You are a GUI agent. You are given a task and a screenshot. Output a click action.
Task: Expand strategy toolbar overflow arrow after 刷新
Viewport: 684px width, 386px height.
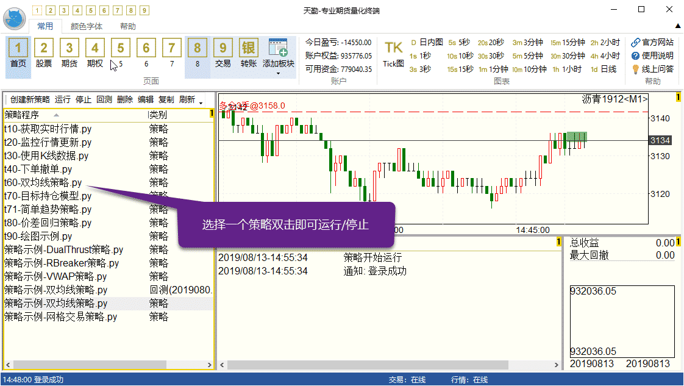click(201, 101)
